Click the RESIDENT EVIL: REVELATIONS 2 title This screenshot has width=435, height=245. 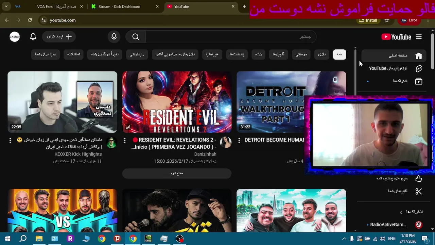[174, 143]
